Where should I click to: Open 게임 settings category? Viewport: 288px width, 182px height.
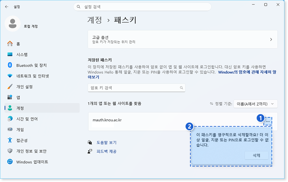tap(42, 130)
